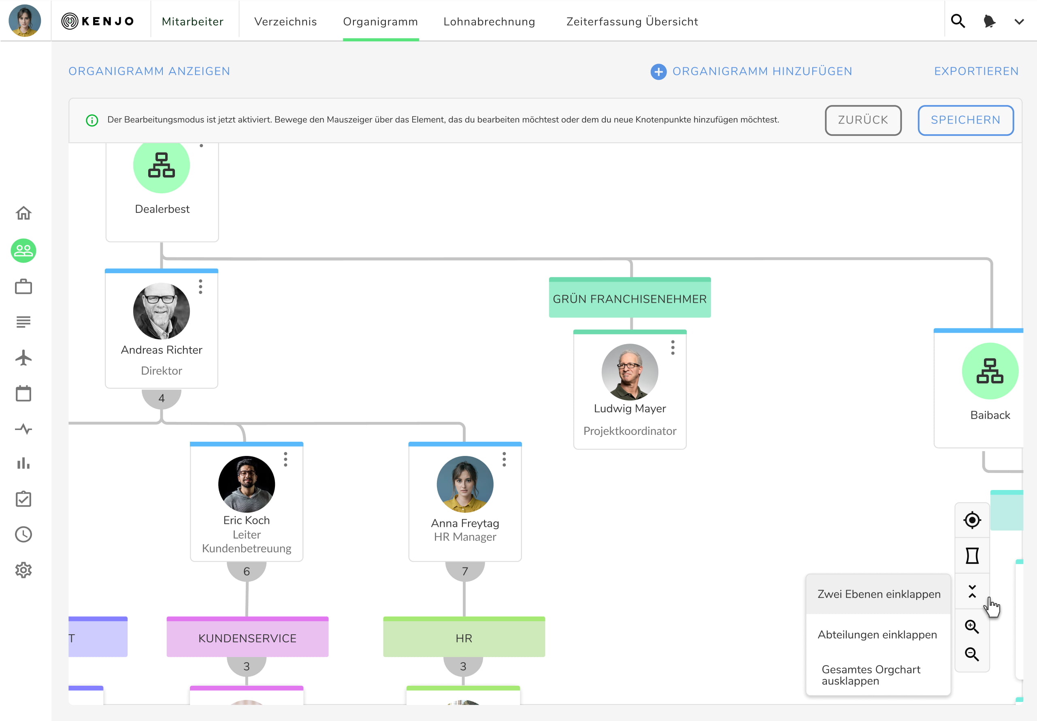This screenshot has height=721, width=1037.
Task: Open the documents list sidebar icon
Action: [x=23, y=322]
